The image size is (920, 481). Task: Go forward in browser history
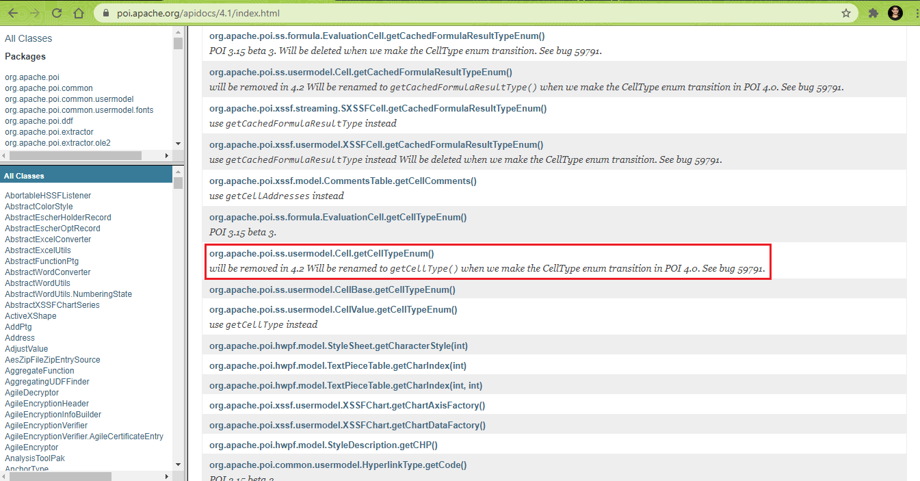tap(35, 13)
